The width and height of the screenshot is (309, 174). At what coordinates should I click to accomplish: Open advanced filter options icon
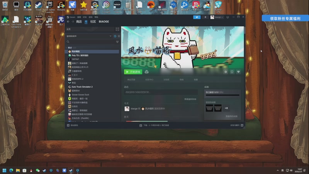click(x=117, y=42)
